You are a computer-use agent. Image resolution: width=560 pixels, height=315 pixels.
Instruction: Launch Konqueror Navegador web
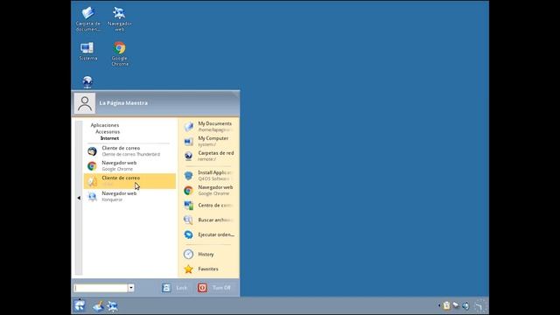coord(129,196)
